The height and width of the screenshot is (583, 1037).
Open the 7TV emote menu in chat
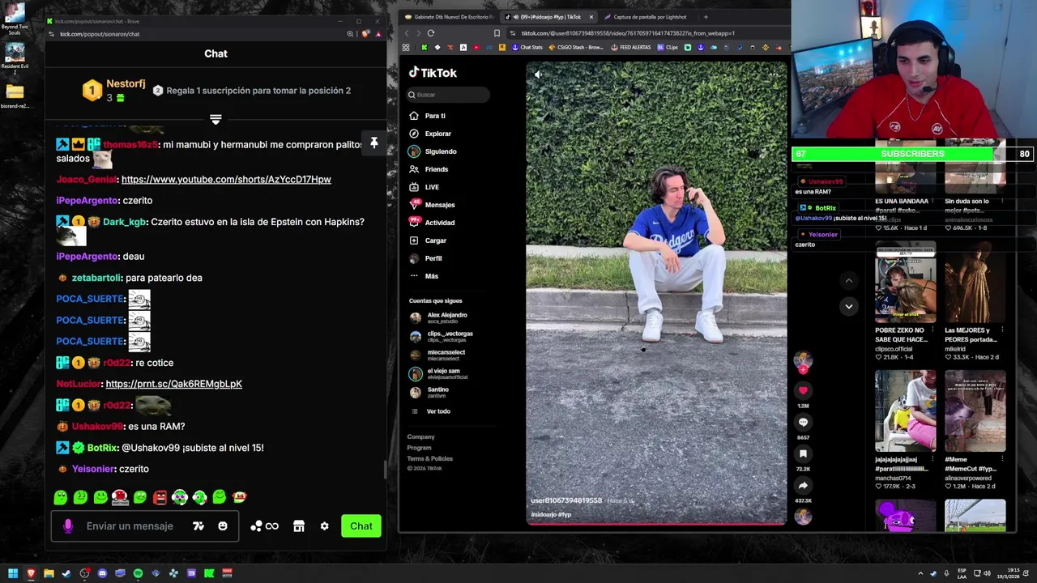[198, 526]
